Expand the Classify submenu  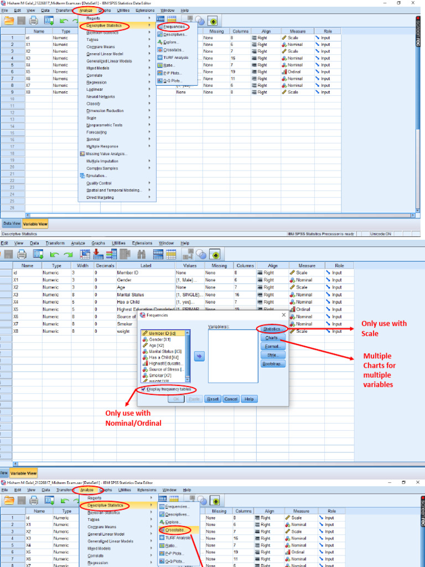tap(117, 104)
